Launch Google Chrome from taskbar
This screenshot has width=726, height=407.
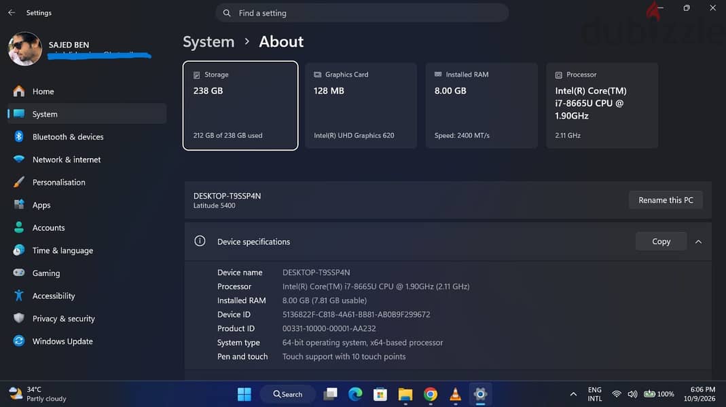pyautogui.click(x=430, y=394)
